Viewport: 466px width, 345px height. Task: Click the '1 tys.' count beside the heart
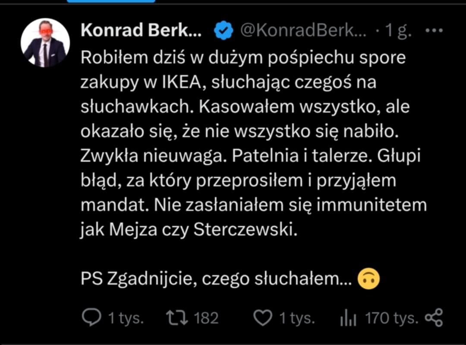point(297,319)
